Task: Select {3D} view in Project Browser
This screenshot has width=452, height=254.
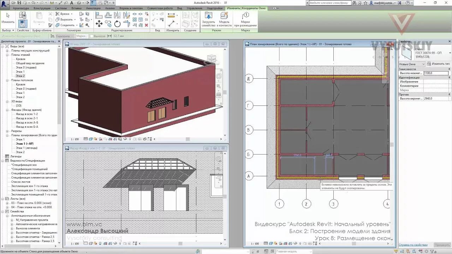Action: [19, 105]
